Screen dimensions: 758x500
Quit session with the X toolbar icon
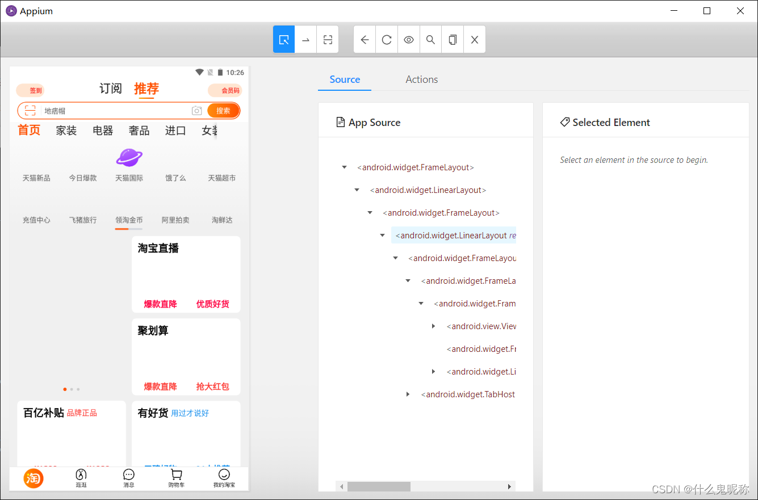point(475,39)
